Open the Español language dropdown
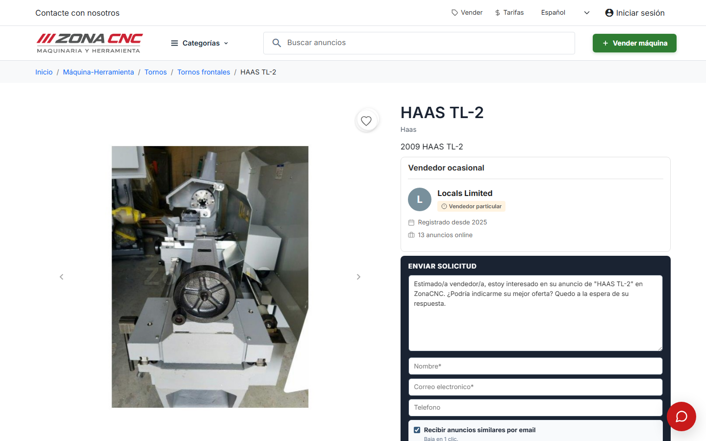 pyautogui.click(x=565, y=13)
